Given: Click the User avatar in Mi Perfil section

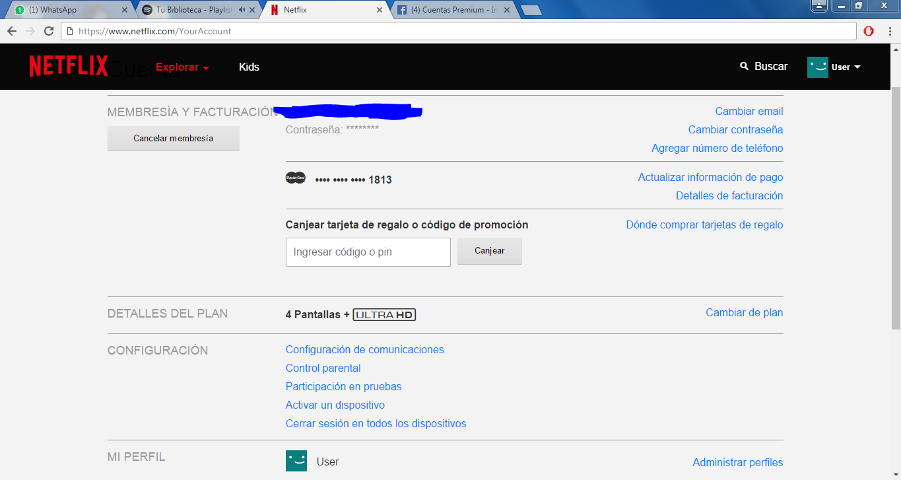Looking at the screenshot, I should tap(296, 461).
